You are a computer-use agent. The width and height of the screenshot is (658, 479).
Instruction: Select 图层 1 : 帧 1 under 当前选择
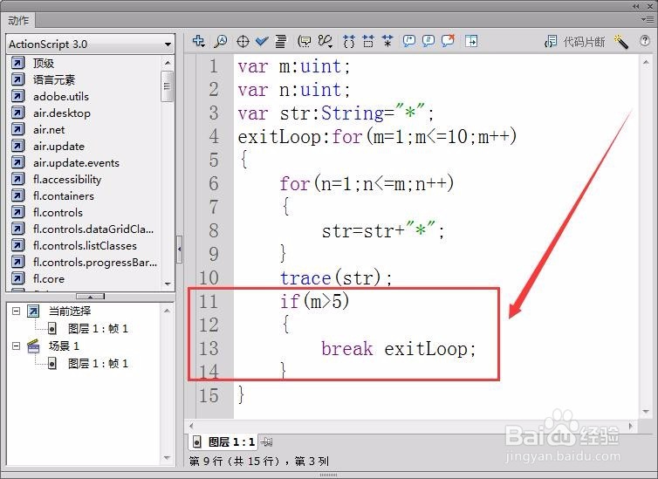[98, 328]
